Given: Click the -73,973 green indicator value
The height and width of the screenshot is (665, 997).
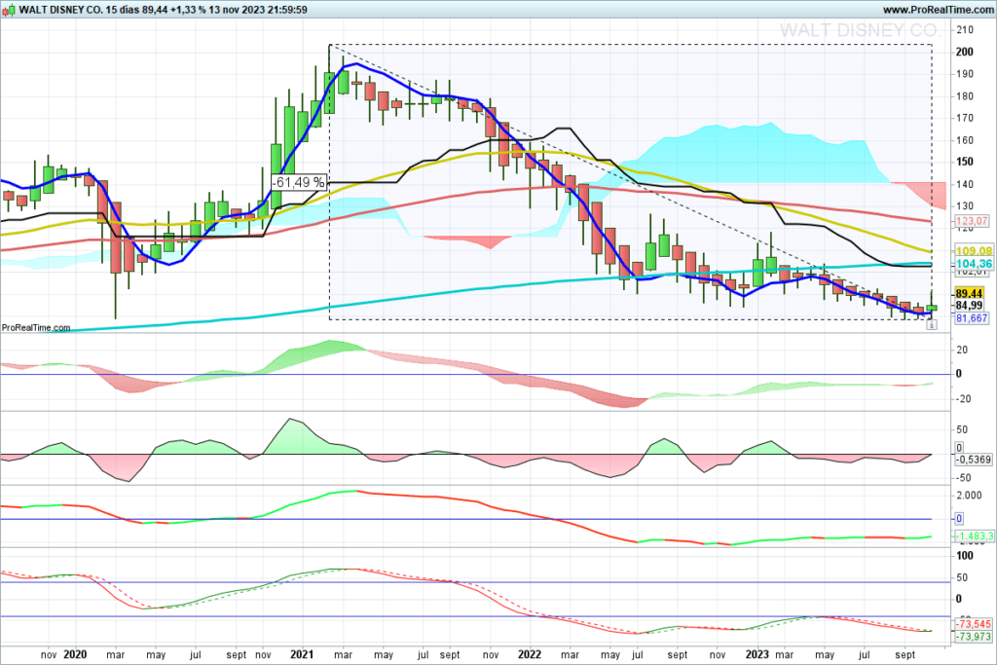Looking at the screenshot, I should click(x=974, y=637).
